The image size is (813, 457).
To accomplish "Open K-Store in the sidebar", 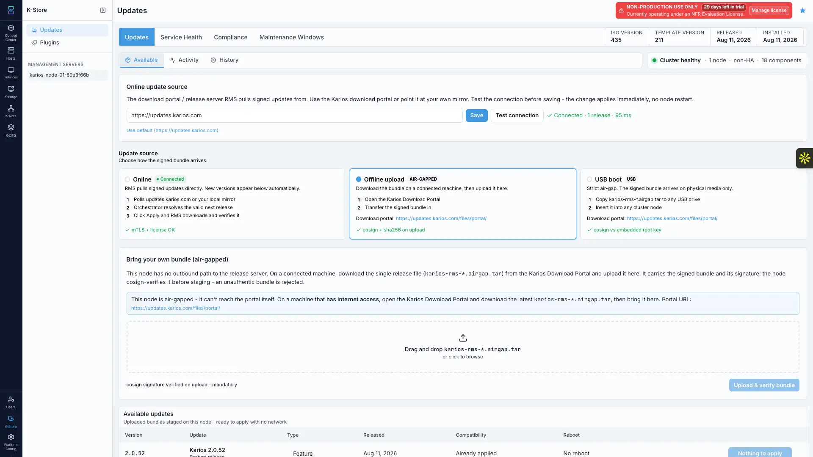I will point(11,421).
